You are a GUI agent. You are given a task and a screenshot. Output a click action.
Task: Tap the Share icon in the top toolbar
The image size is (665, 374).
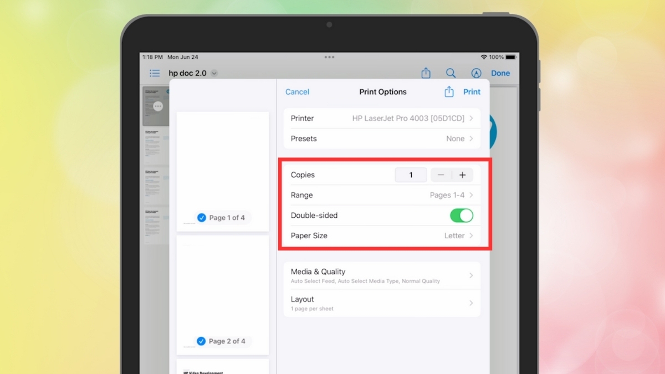tap(426, 73)
